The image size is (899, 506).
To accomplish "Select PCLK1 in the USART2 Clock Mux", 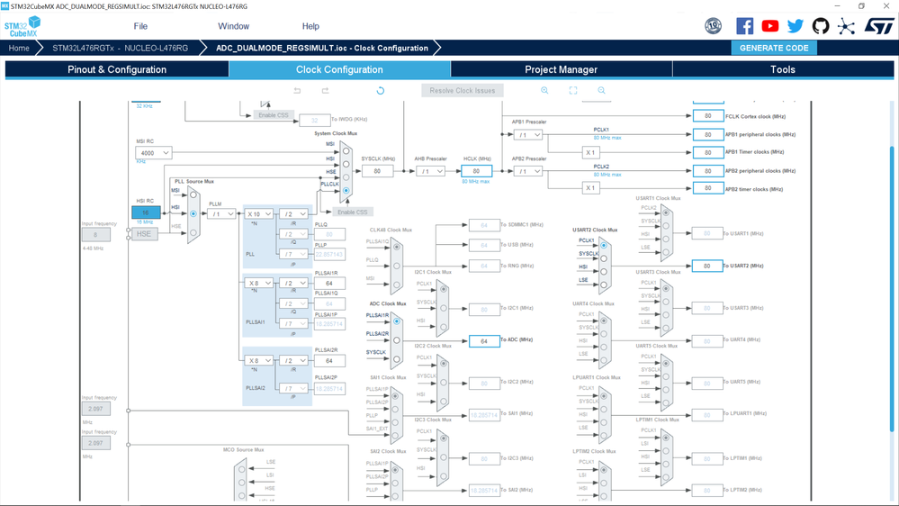I will pyautogui.click(x=604, y=246).
